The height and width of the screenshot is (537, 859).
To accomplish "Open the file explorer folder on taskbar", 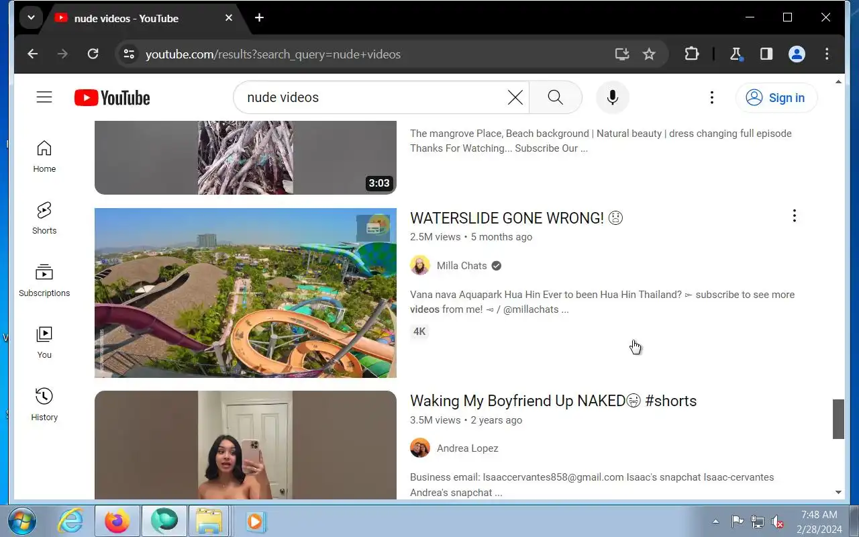I will pyautogui.click(x=209, y=521).
